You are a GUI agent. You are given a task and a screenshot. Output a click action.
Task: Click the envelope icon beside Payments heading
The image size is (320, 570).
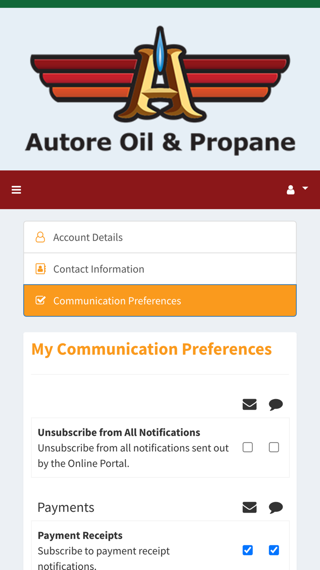point(250,507)
